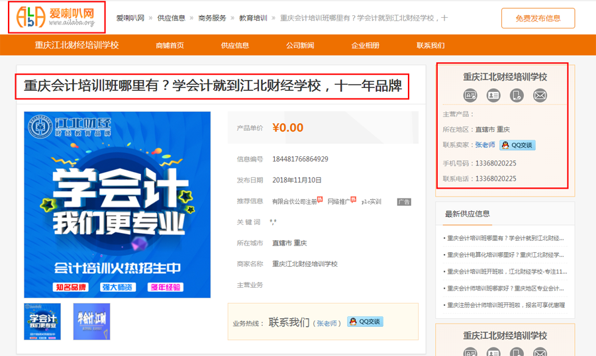Click the 手机号码 number 13368020225
The width and height of the screenshot is (596, 356).
click(495, 163)
